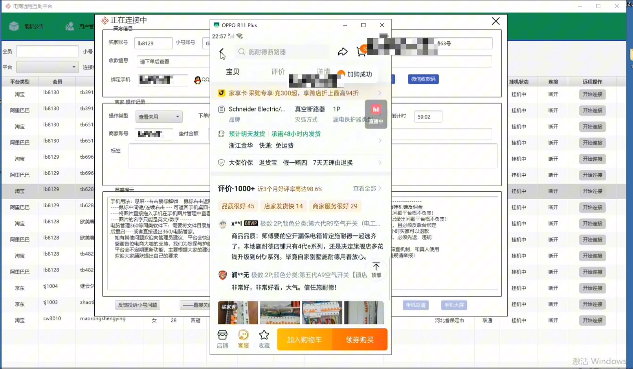
Task: Click 领券购买 button
Action: click(x=360, y=340)
